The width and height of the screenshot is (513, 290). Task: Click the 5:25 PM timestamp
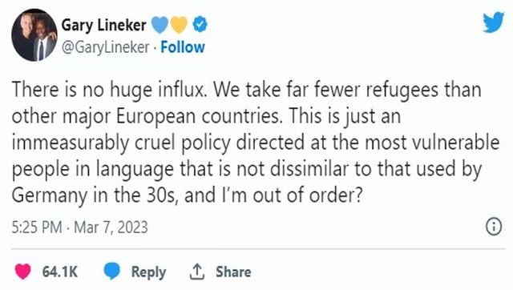click(37, 228)
